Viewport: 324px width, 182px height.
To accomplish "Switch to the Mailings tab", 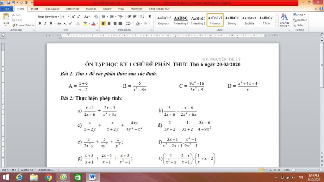I will [x=91, y=9].
